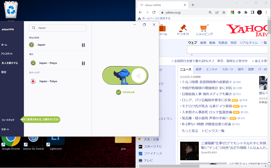Select the 動画 search tab
The image size is (271, 168).
[x=212, y=43]
